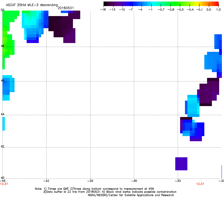
Task: Click the color bar label 0.0
Action: [x=209, y=10]
